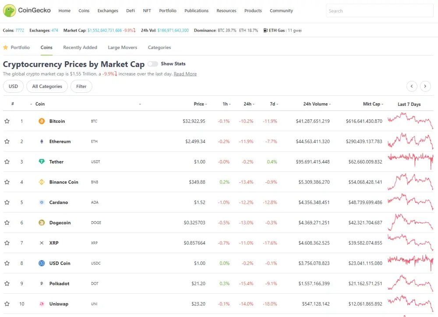This screenshot has height=317, width=438.
Task: Click the 24h Vol value link
Action: click(x=173, y=31)
